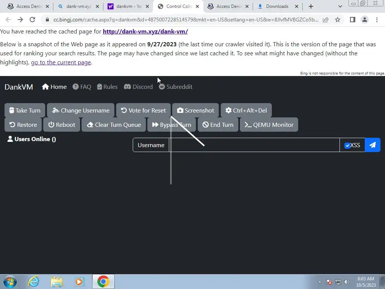Focus the chat message input field

click(x=254, y=145)
